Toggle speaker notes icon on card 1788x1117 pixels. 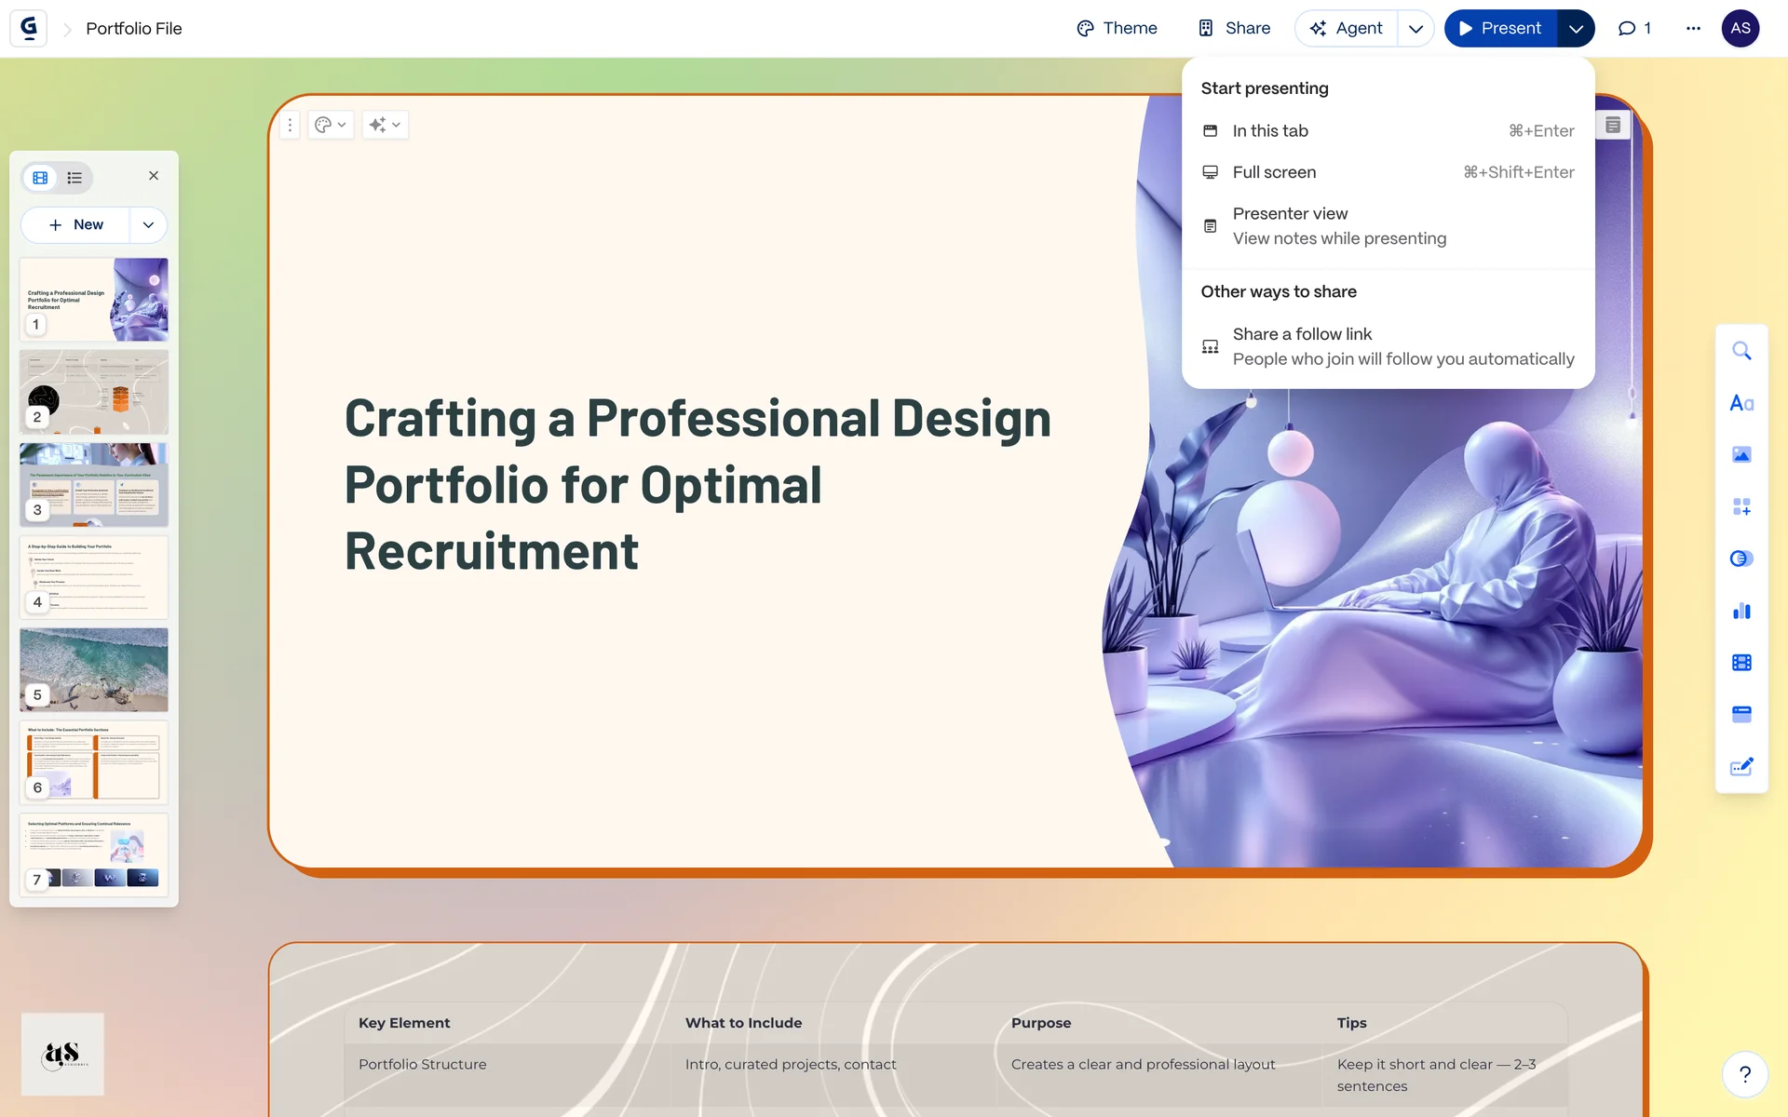(1613, 125)
